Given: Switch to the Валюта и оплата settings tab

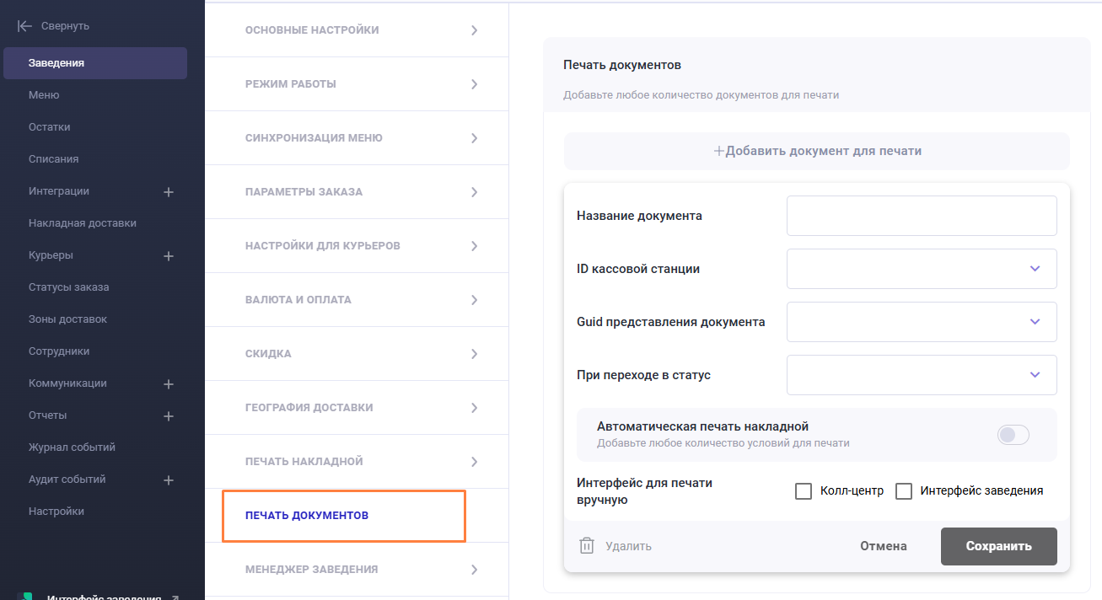Looking at the screenshot, I should [x=298, y=300].
